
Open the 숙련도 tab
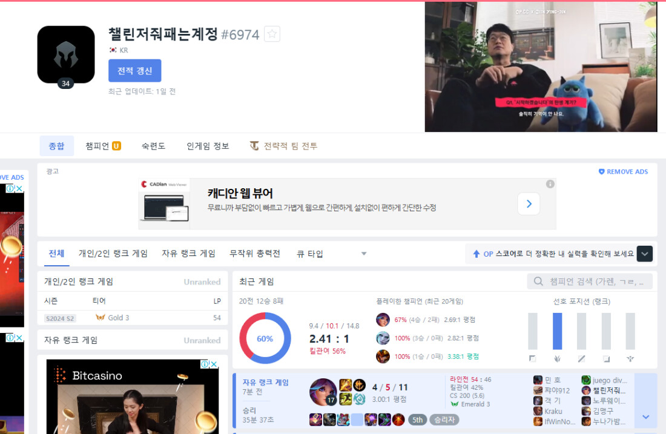pos(153,146)
